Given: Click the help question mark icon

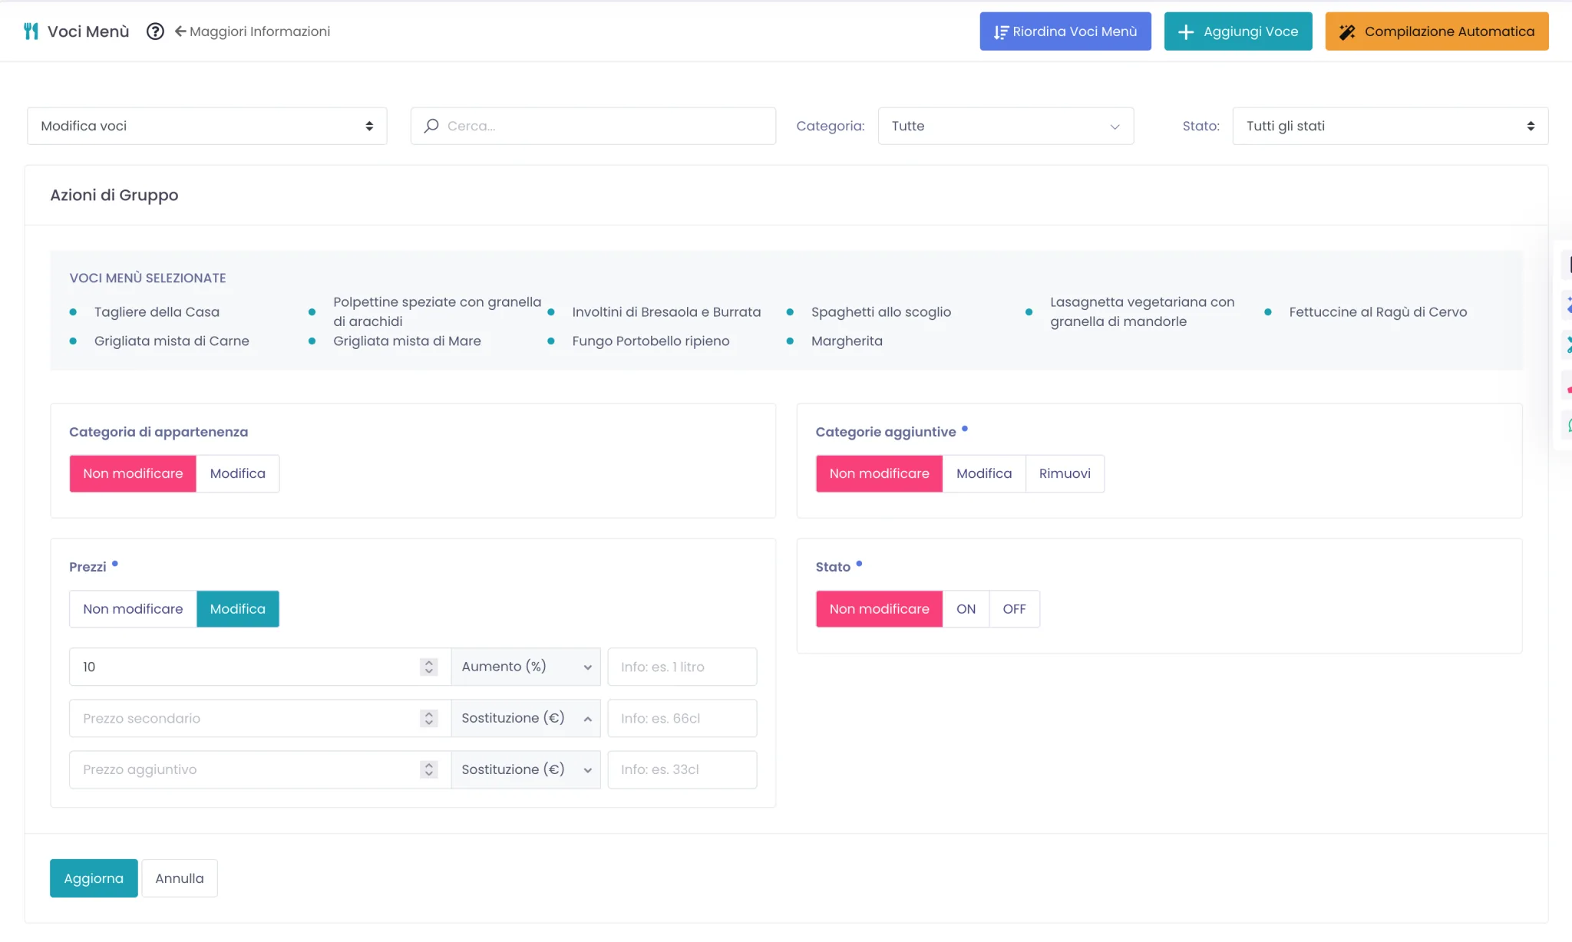Looking at the screenshot, I should coord(155,31).
